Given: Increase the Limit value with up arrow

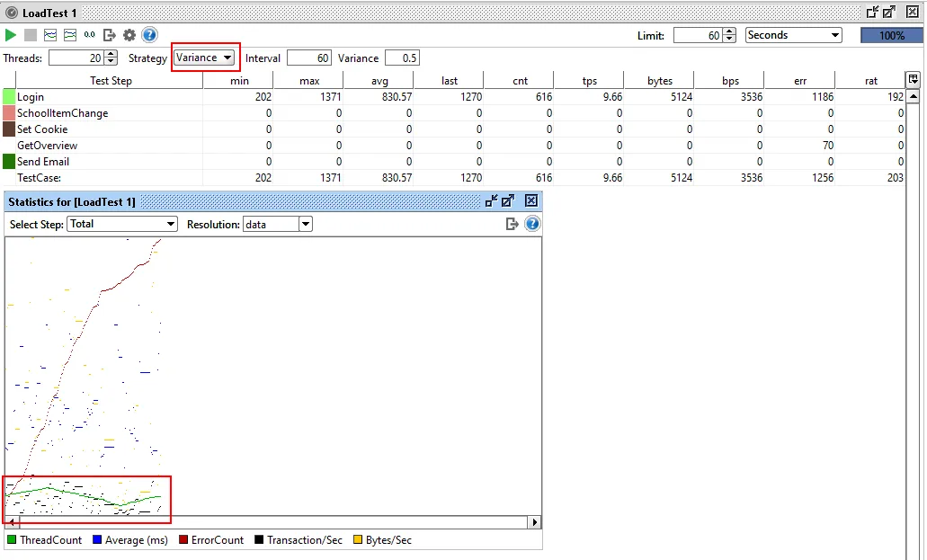Looking at the screenshot, I should (x=729, y=31).
